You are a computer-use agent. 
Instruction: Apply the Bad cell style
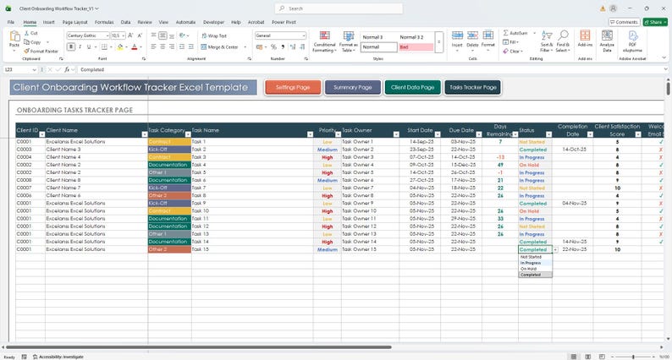point(416,47)
